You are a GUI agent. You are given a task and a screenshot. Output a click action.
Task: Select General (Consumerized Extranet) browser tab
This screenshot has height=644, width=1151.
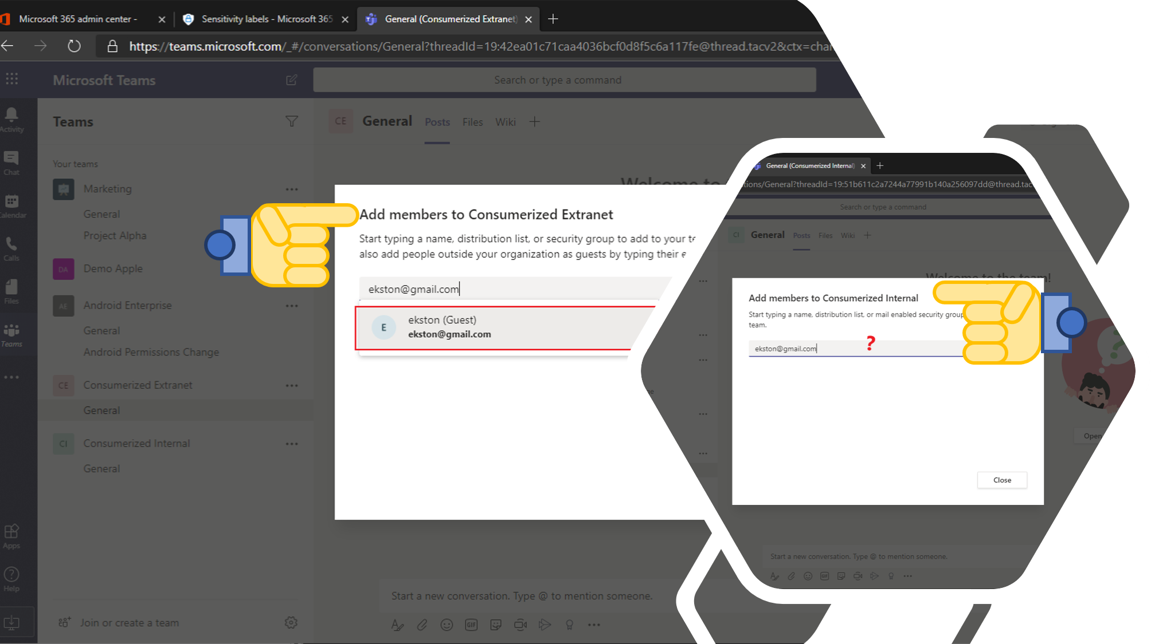click(448, 19)
